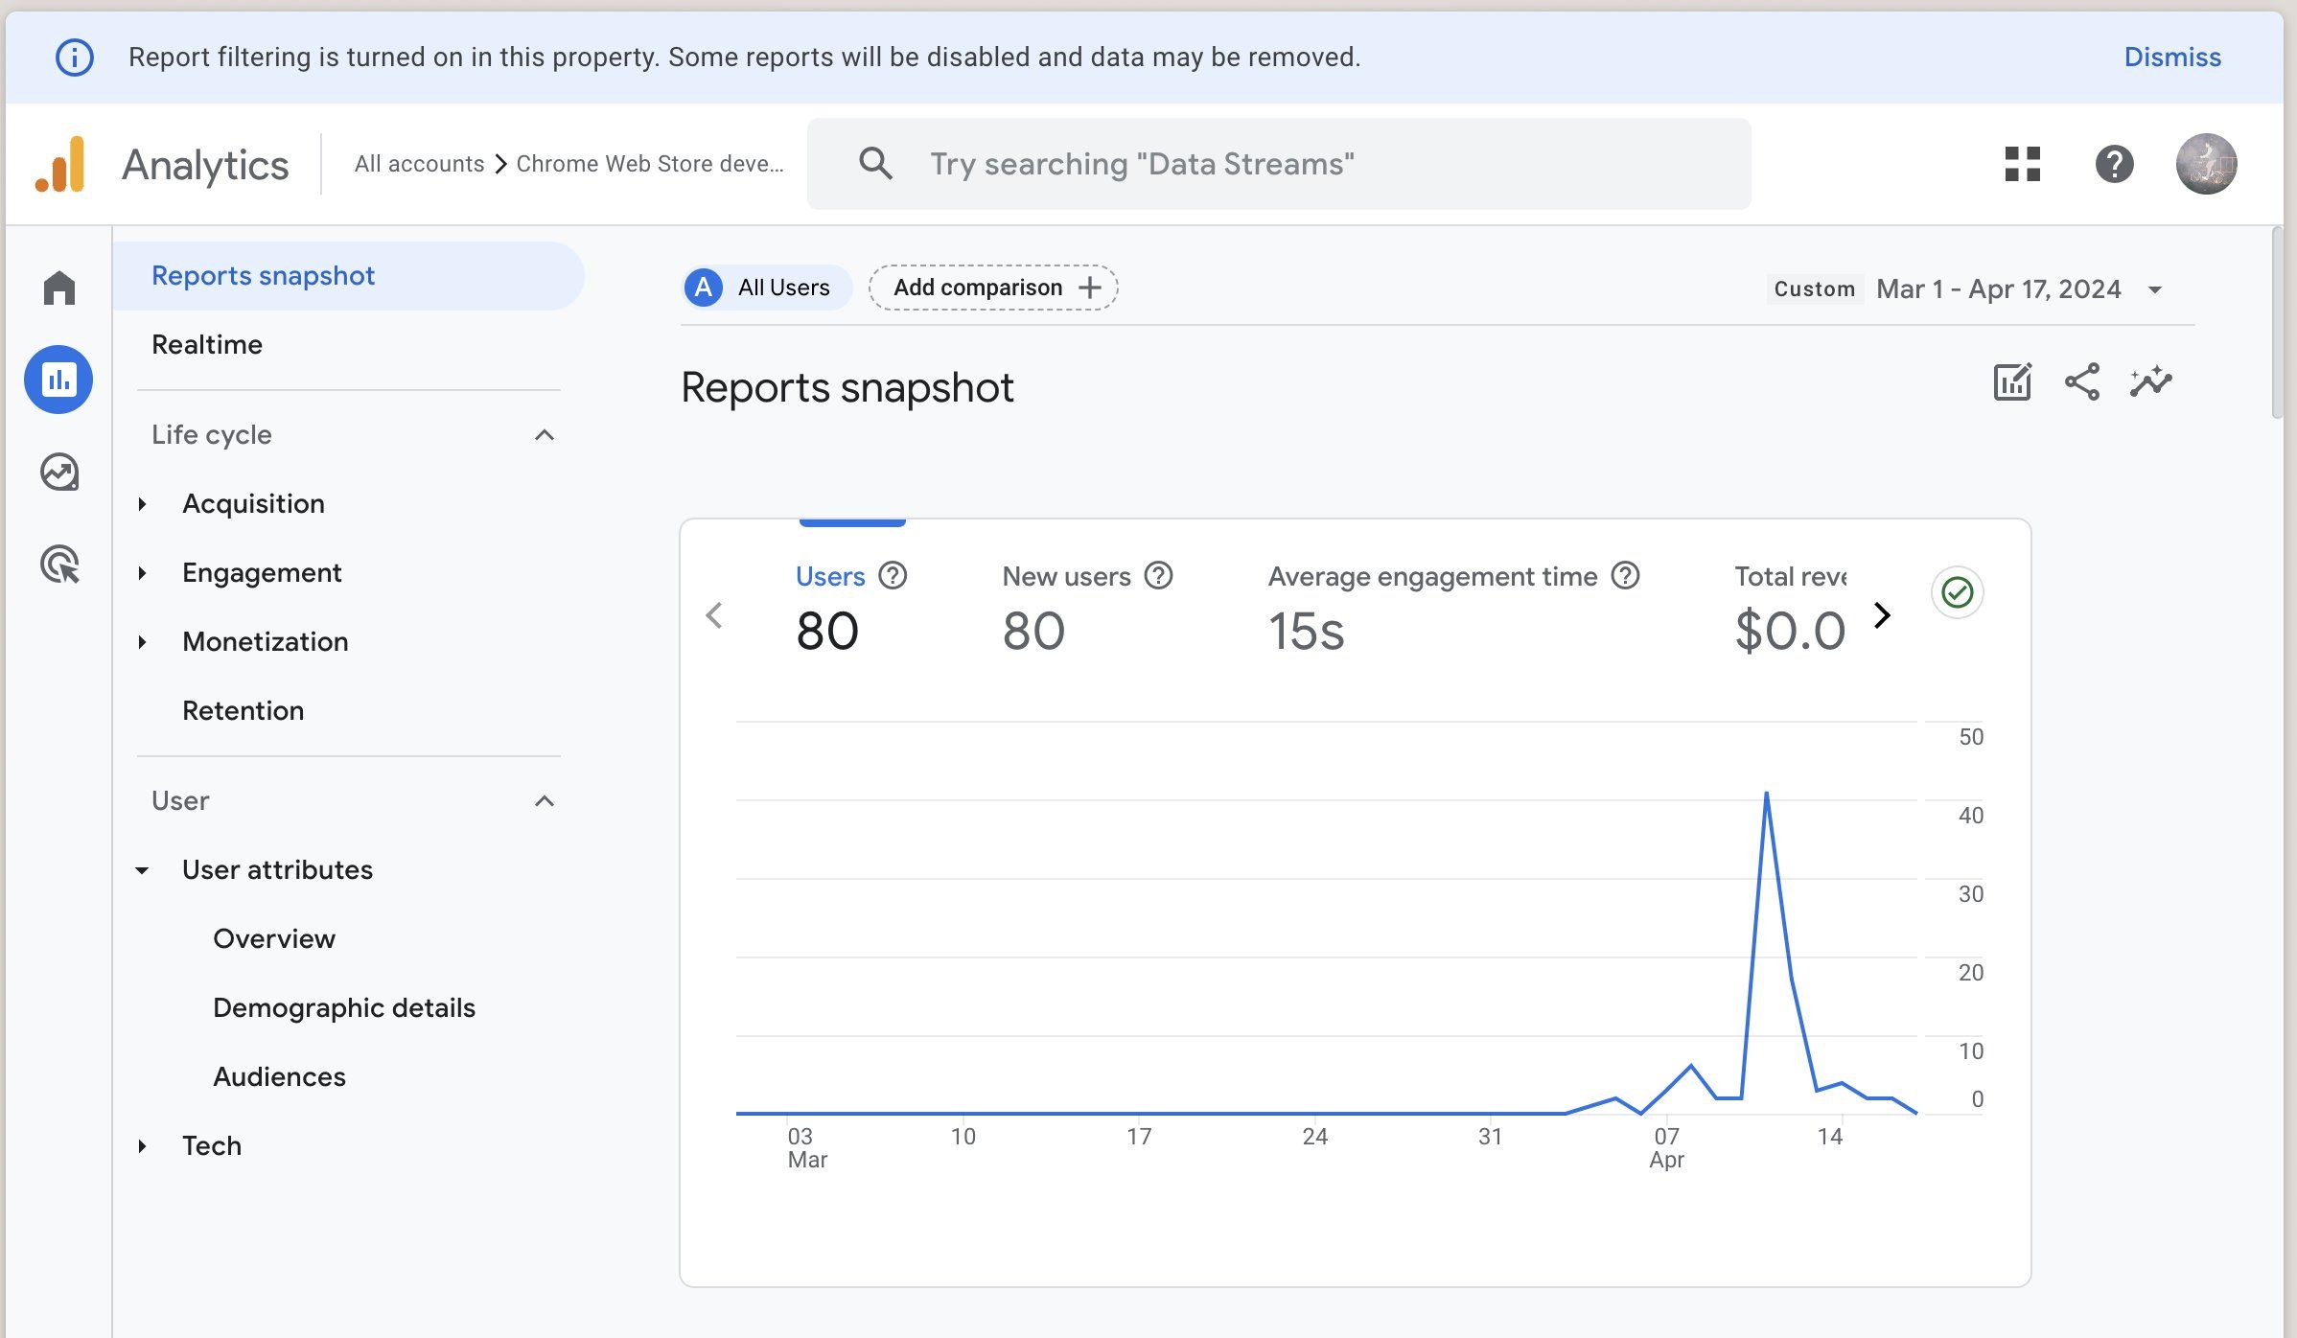This screenshot has height=1338, width=2297.
Task: Select the Users metric tab
Action: point(851,609)
